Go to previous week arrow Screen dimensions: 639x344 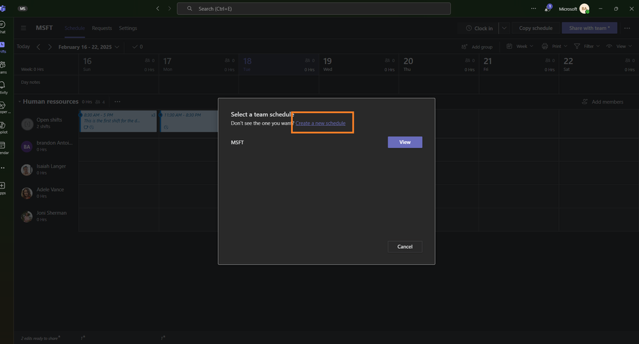[38, 47]
